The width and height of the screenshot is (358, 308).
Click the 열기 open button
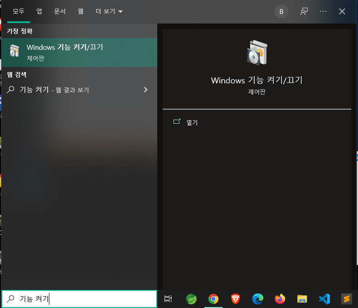[192, 122]
